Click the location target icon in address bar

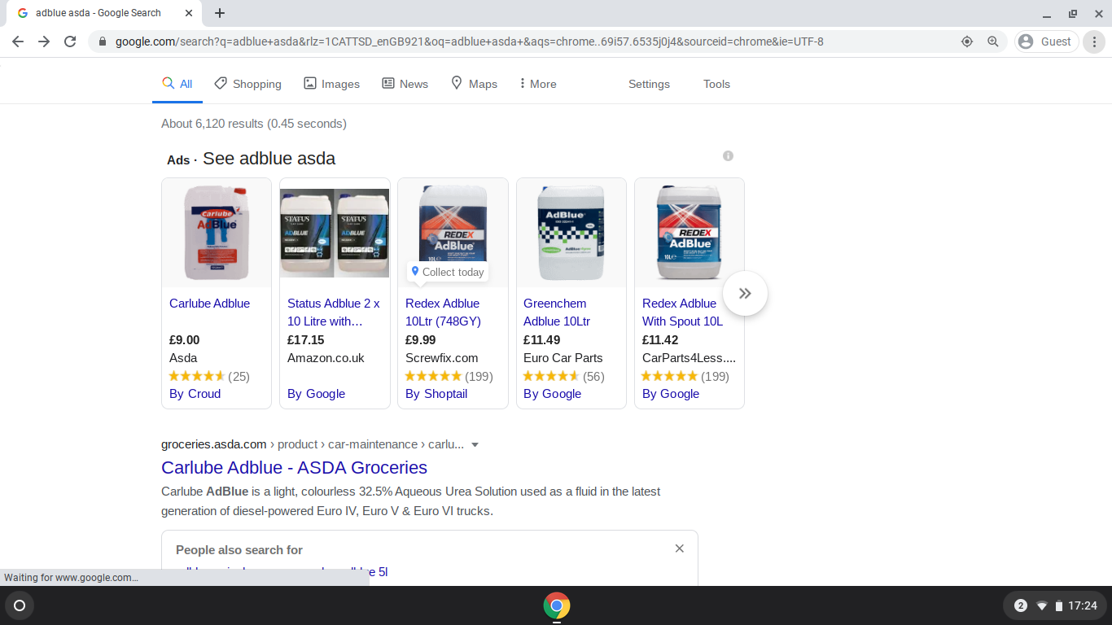point(967,42)
